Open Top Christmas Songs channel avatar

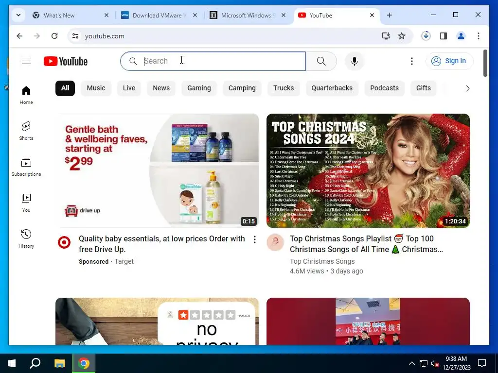tap(275, 243)
